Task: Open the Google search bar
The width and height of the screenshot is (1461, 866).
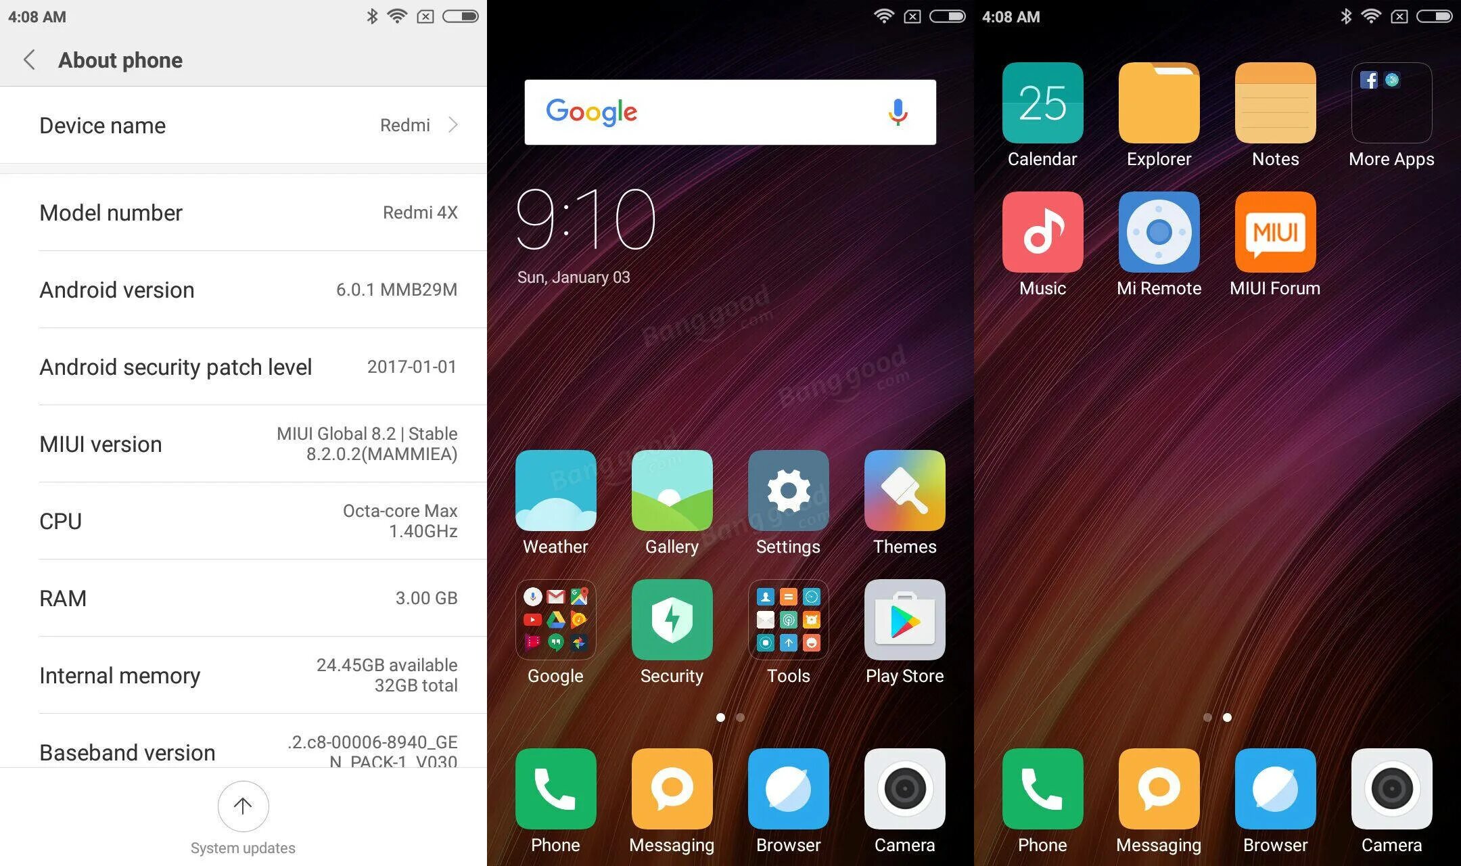Action: (x=730, y=114)
